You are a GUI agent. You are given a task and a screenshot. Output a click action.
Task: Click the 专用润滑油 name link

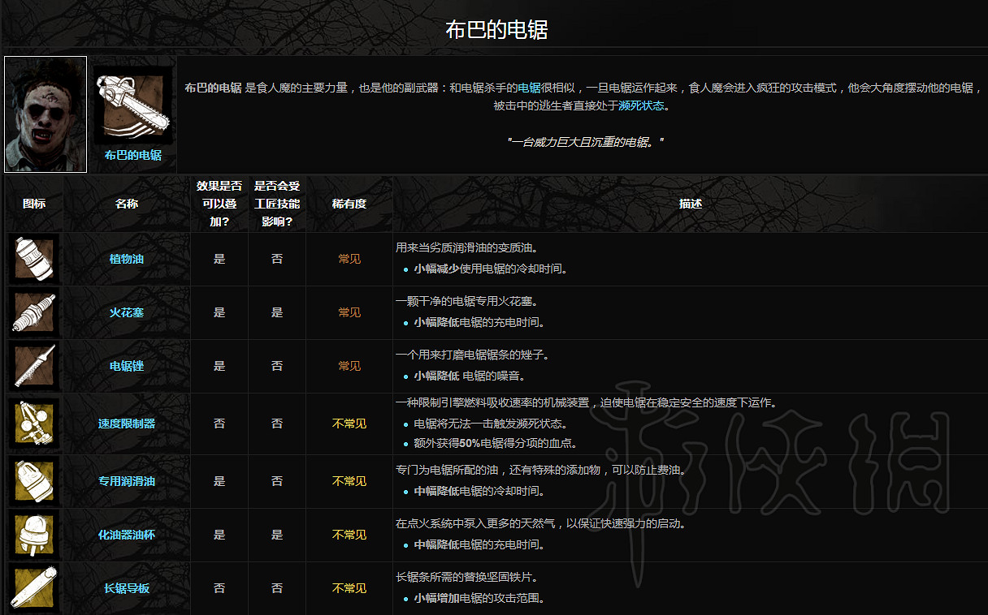126,480
